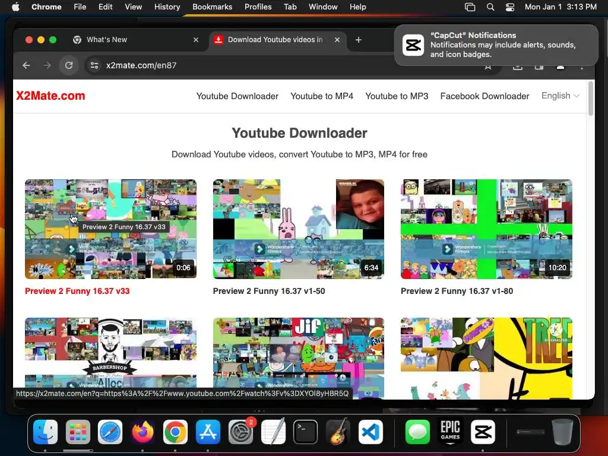The width and height of the screenshot is (608, 456).
Task: Open Control Center in menu bar
Action: (510, 7)
